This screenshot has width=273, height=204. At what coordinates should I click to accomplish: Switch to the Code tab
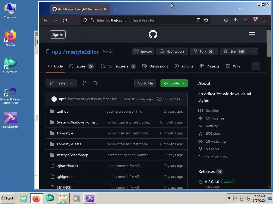tap(55, 66)
